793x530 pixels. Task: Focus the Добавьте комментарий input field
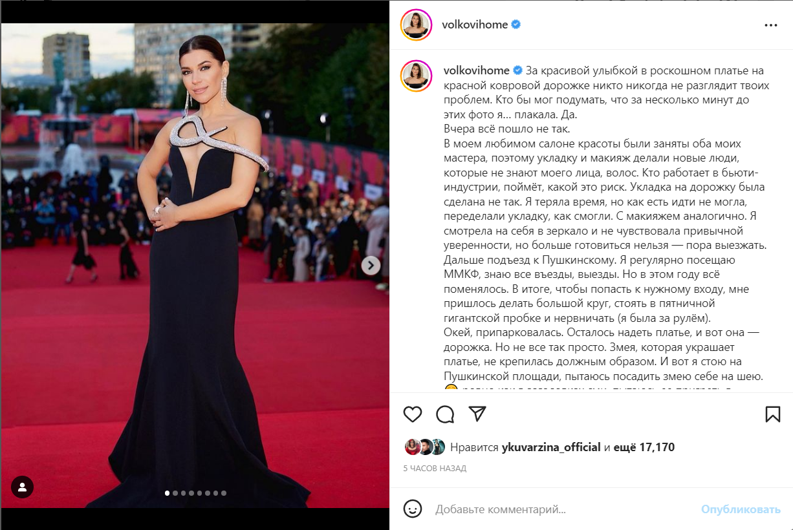563,509
